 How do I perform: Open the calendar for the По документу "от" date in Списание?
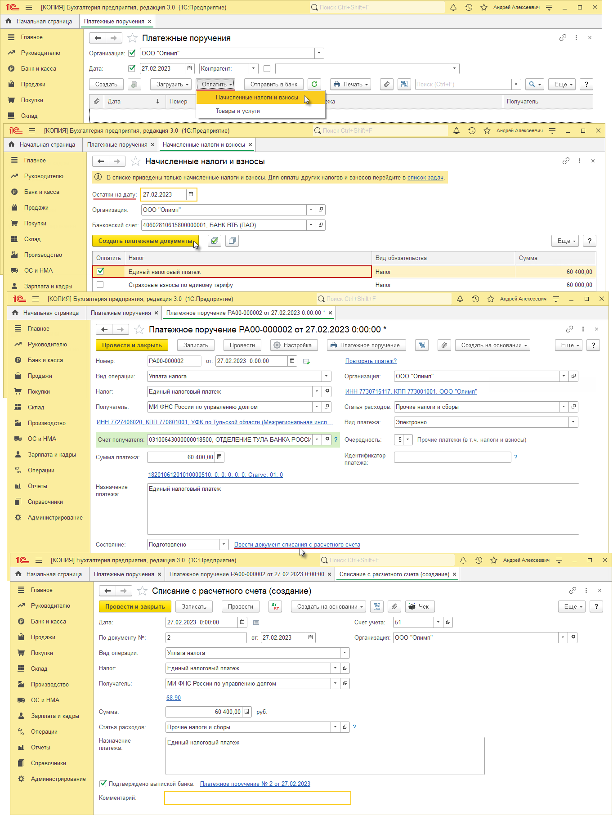click(311, 637)
